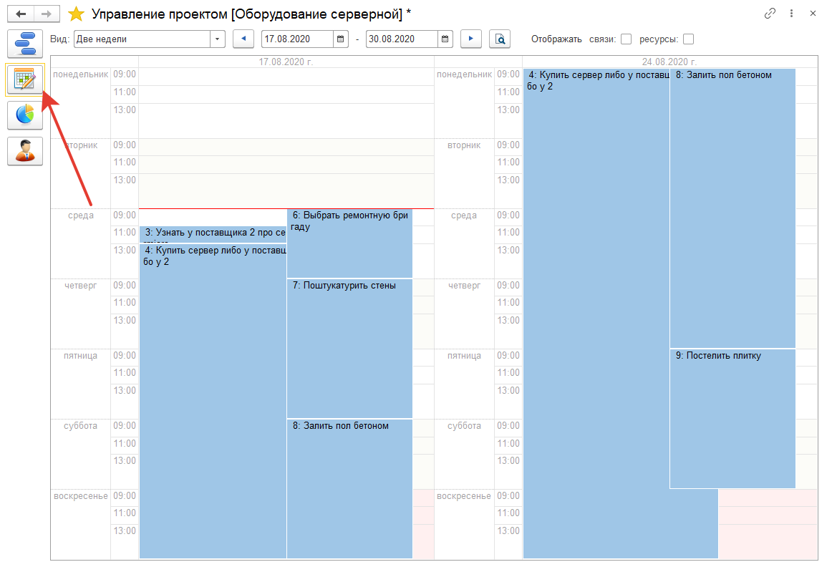
Task: Open start date calendar picker
Action: 341,39
